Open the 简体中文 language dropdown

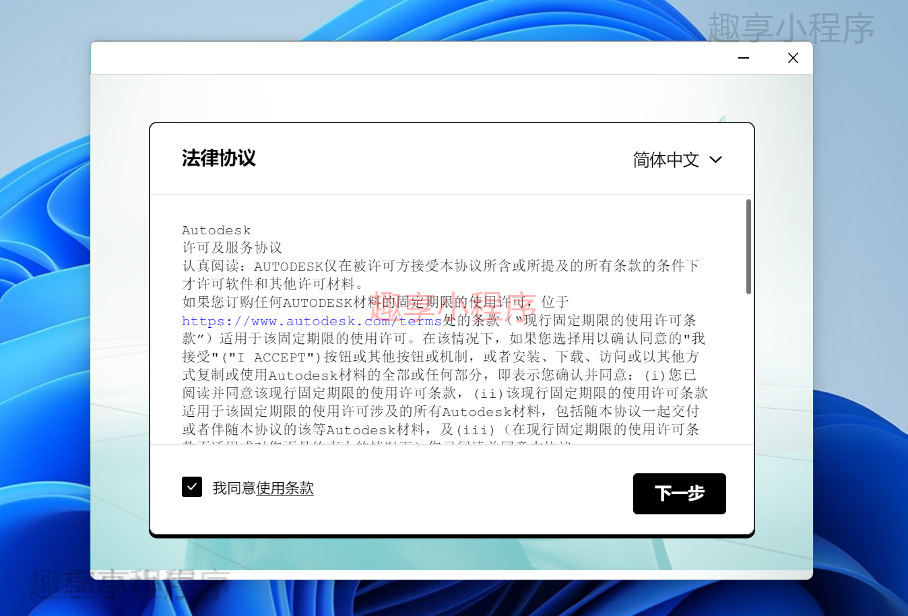click(x=677, y=160)
